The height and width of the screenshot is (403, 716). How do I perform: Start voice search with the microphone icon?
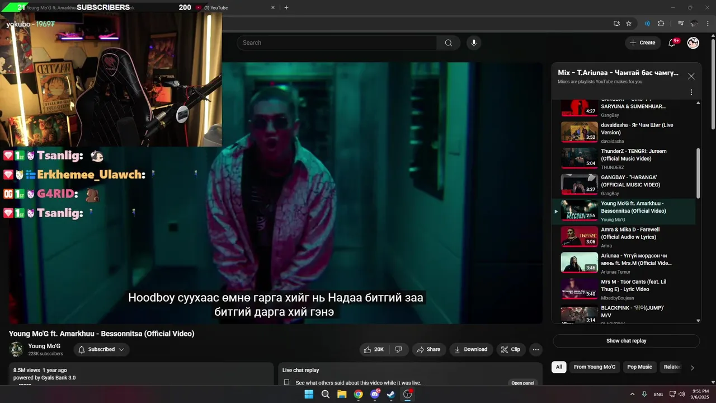[x=474, y=43]
